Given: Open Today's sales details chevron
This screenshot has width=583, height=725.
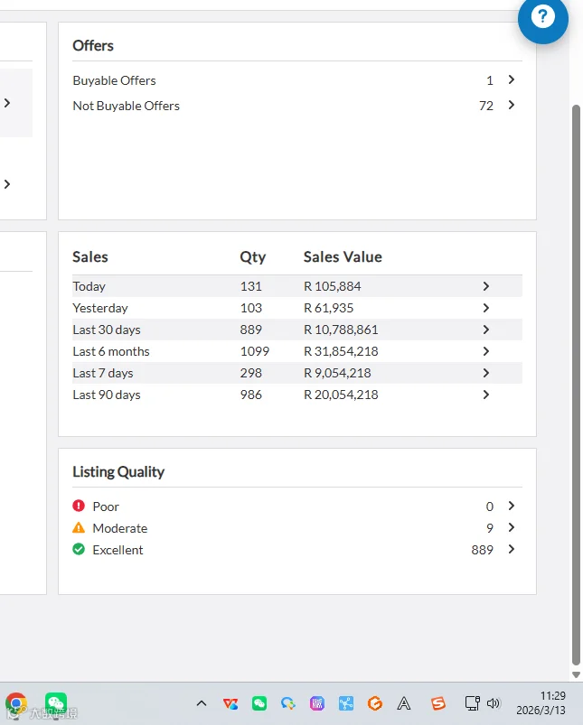Looking at the screenshot, I should coord(485,286).
